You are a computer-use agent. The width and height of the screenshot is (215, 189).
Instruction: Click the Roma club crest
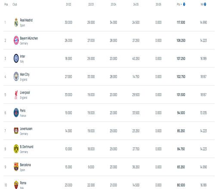(16, 185)
